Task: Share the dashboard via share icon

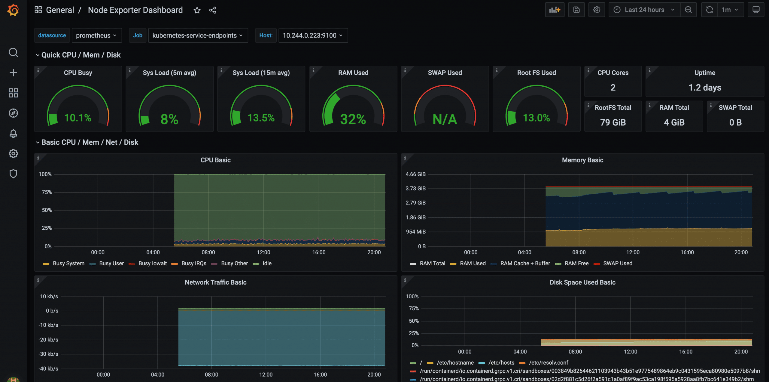Action: coord(213,10)
